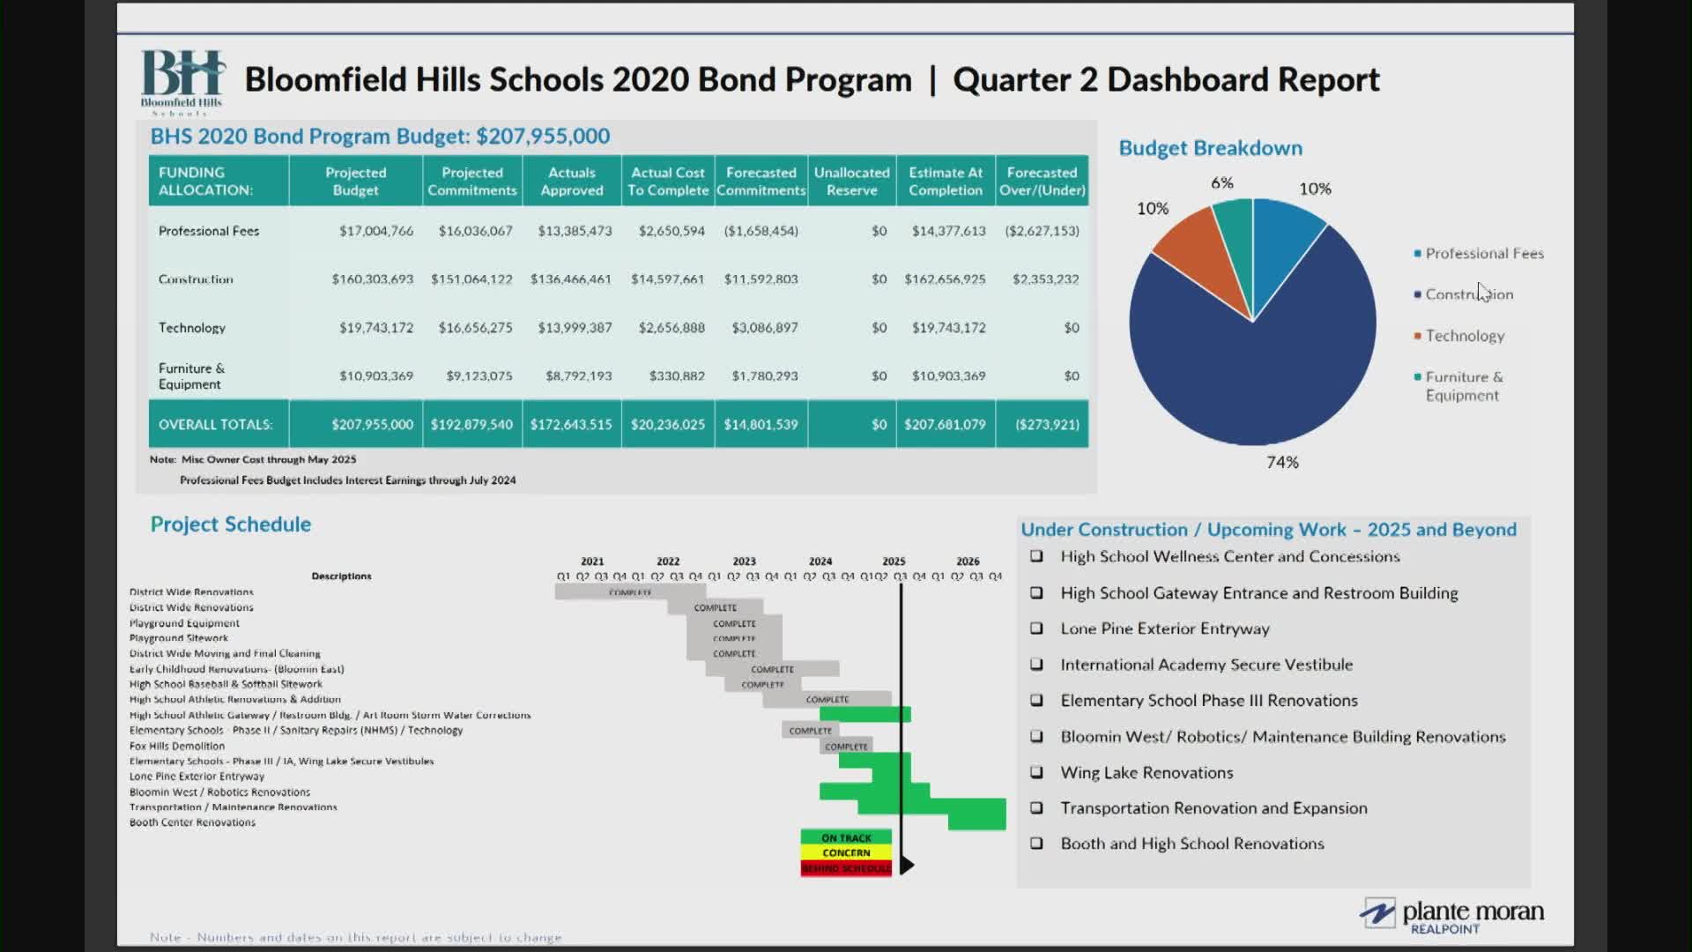
Task: Click the Bloomfield Hills Schools logo
Action: pos(182,82)
